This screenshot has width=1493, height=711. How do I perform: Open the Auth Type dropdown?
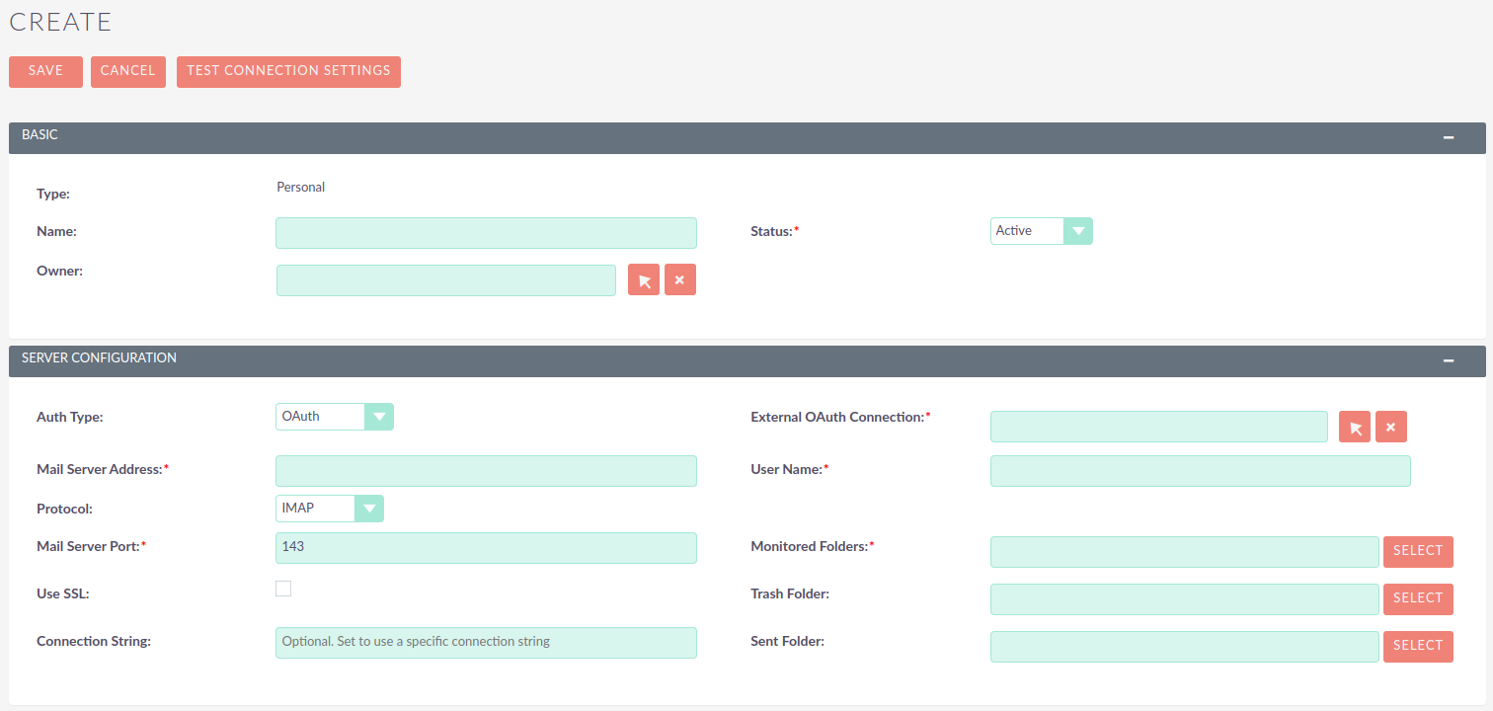pos(379,416)
